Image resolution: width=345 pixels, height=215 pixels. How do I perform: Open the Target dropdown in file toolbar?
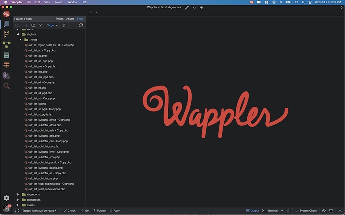52,25
